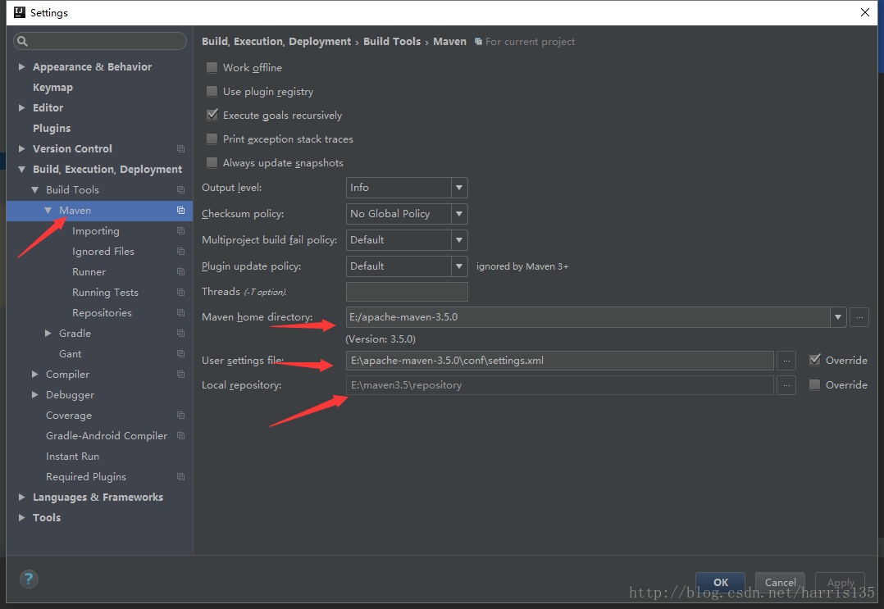The height and width of the screenshot is (609, 884).
Task: Click the project-level icon beside Maven
Action: (181, 210)
